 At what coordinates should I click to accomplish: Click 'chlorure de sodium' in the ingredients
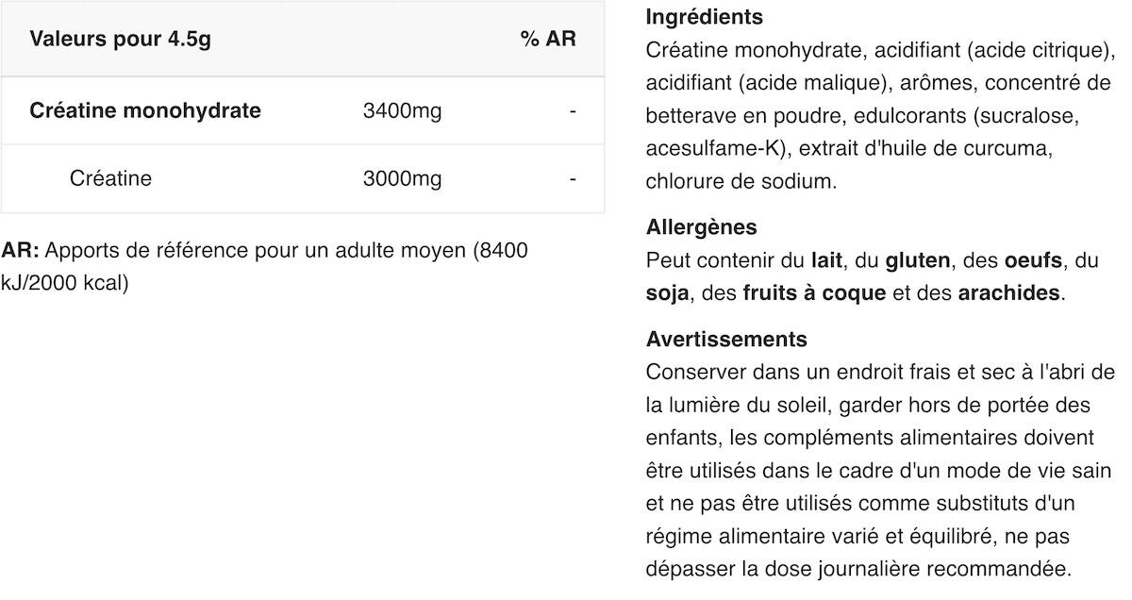(x=740, y=181)
